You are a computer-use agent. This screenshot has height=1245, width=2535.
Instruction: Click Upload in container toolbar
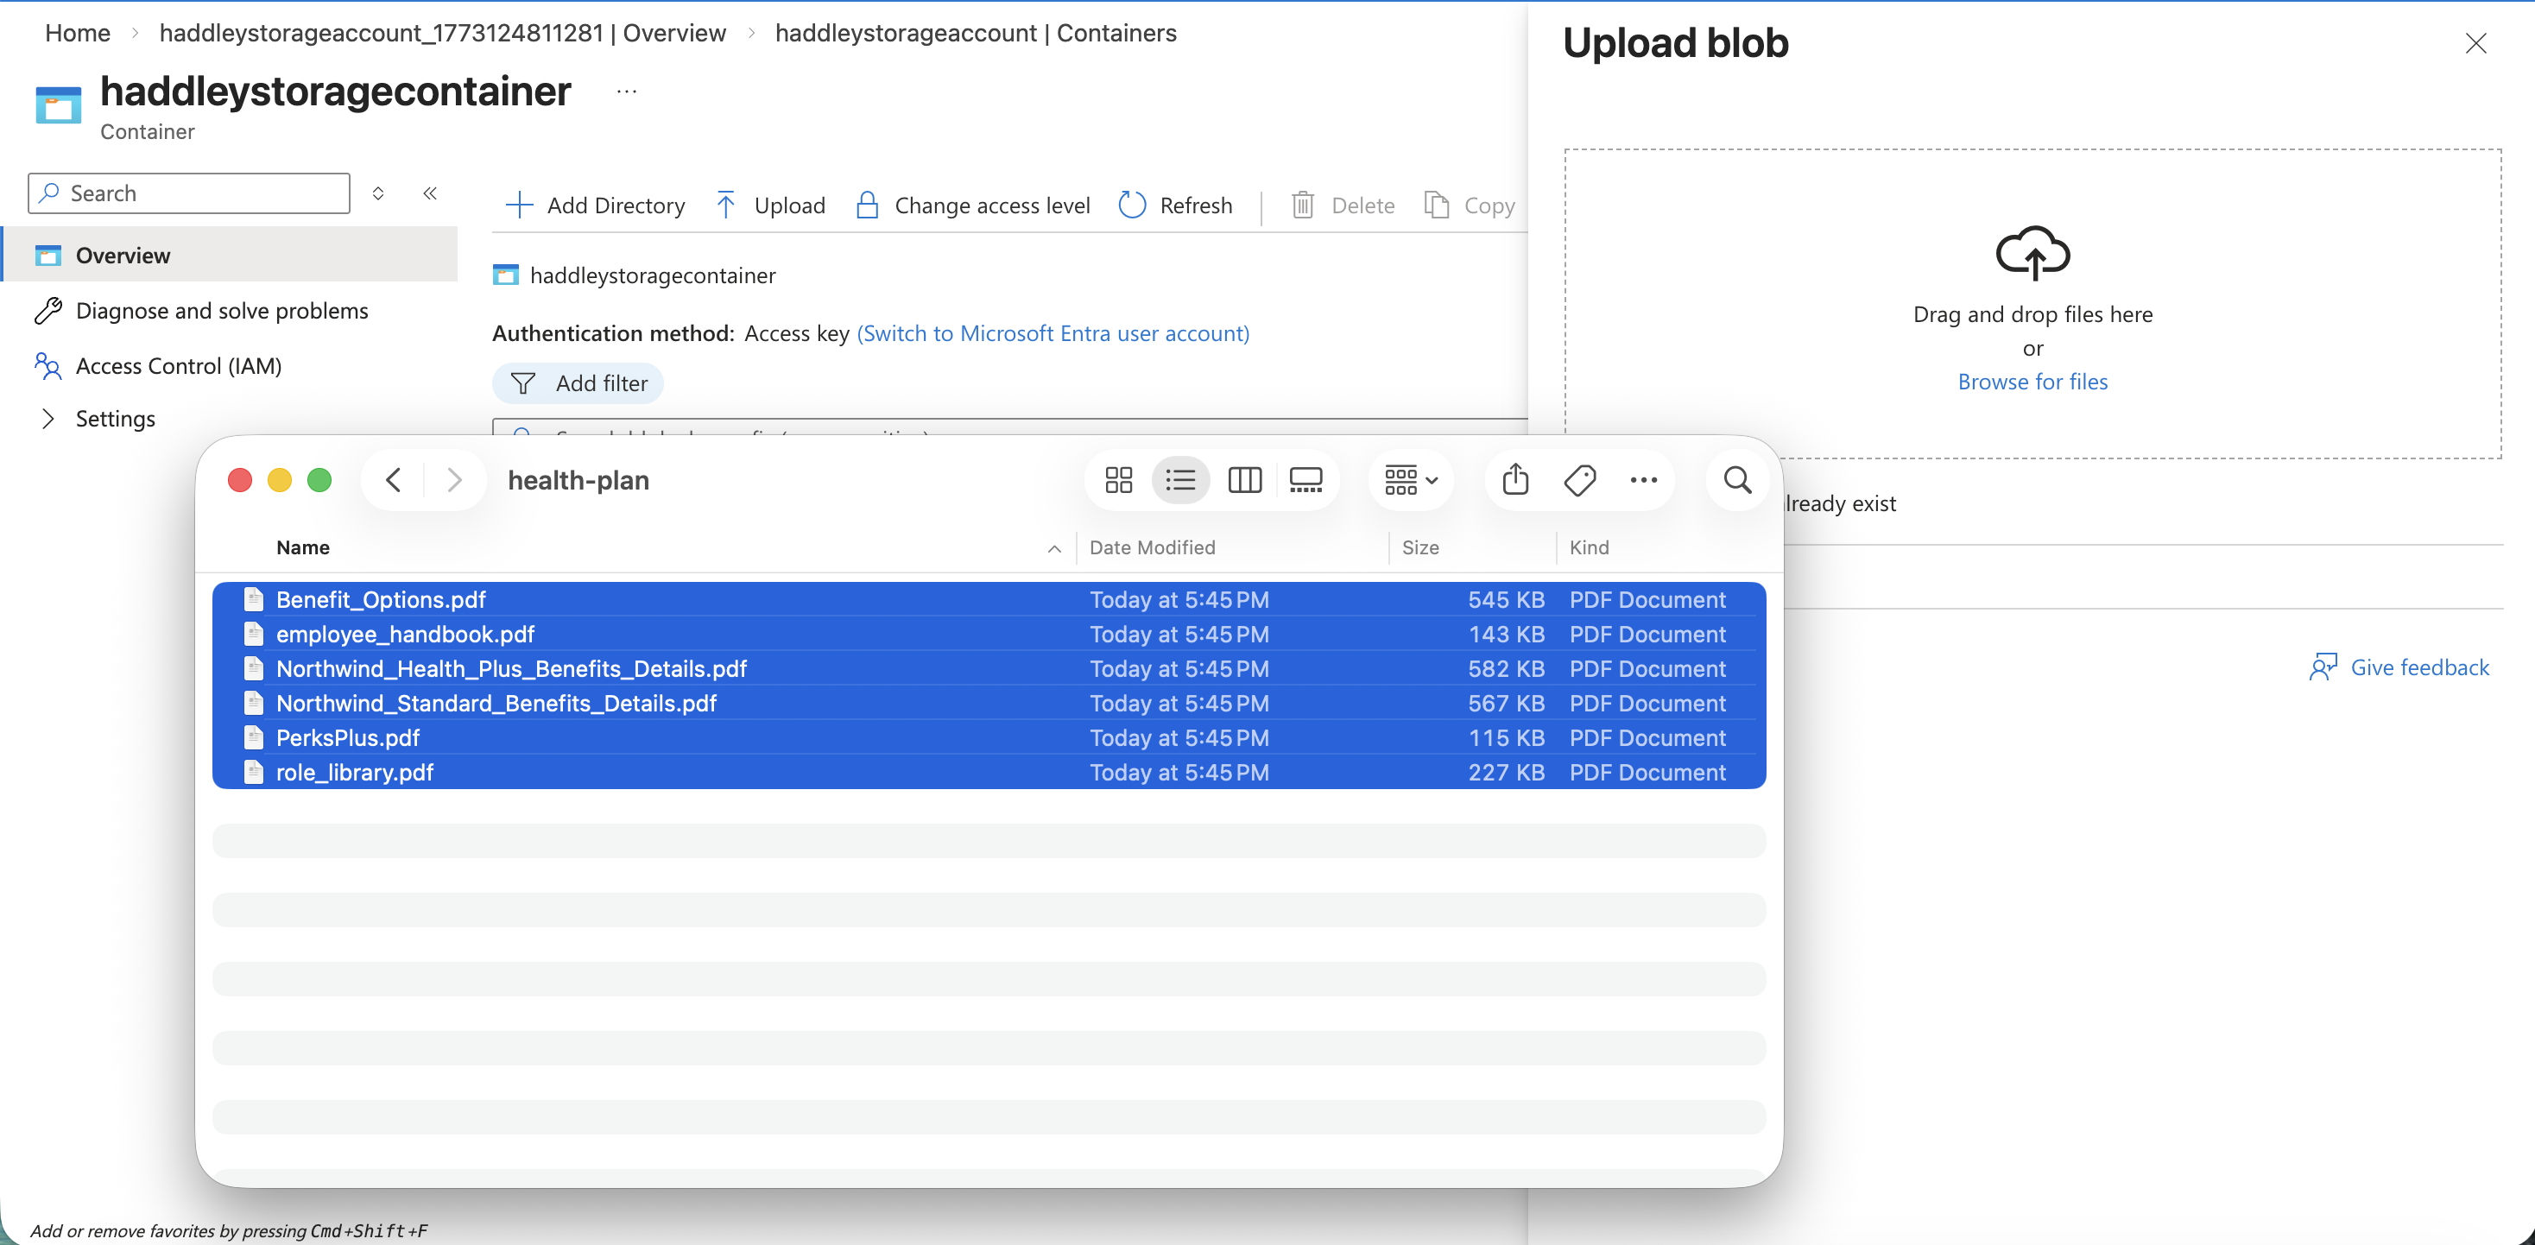tap(770, 205)
